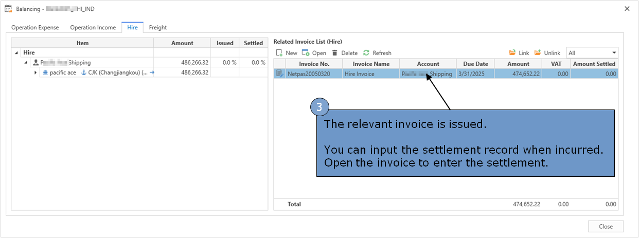Click the calendar icon in Balancing title bar
The height and width of the screenshot is (238, 639).
[8, 9]
